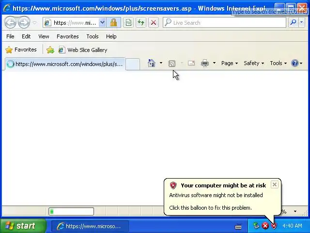Open a new blank tab
This screenshot has width=310, height=233.
coord(133,64)
